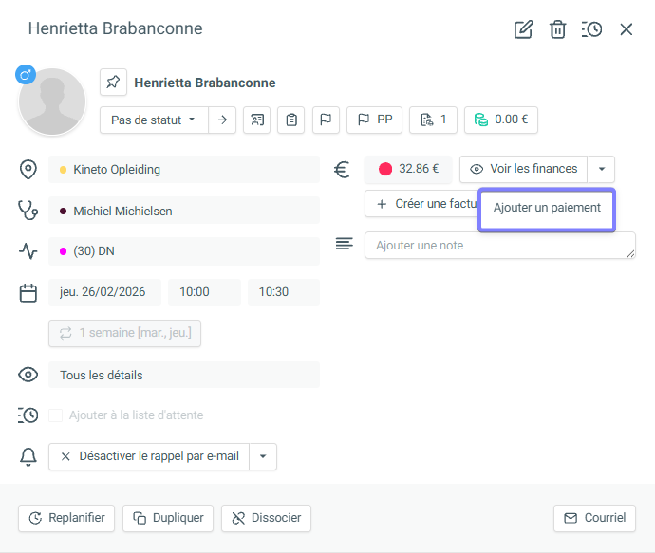Toggle the 'Ajouter à la liste d'attente' checkbox

point(56,415)
